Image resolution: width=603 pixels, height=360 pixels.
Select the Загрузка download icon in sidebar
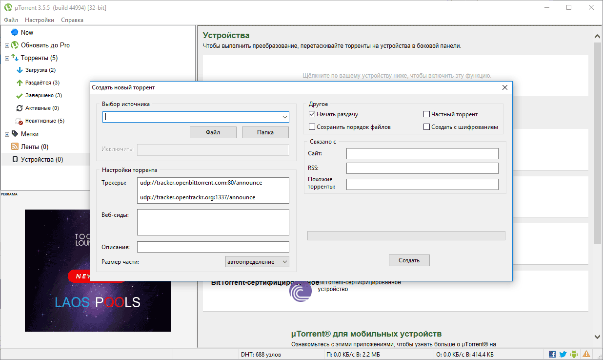(20, 70)
